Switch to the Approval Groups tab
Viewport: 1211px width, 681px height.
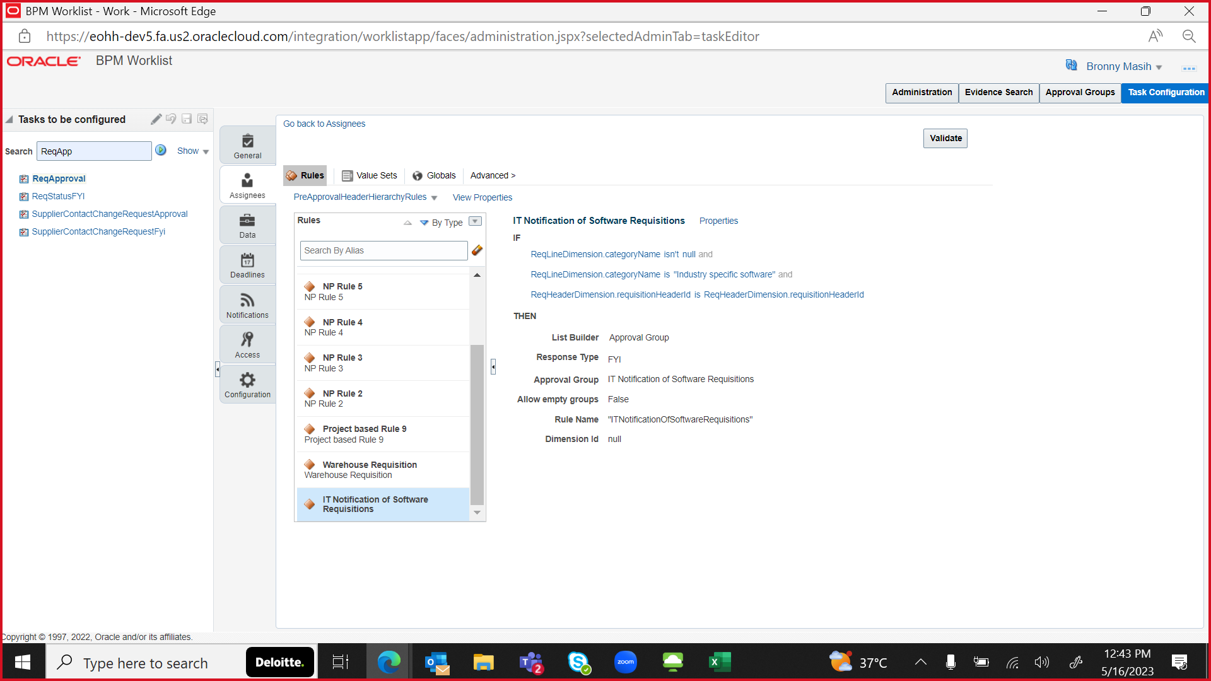pos(1080,93)
